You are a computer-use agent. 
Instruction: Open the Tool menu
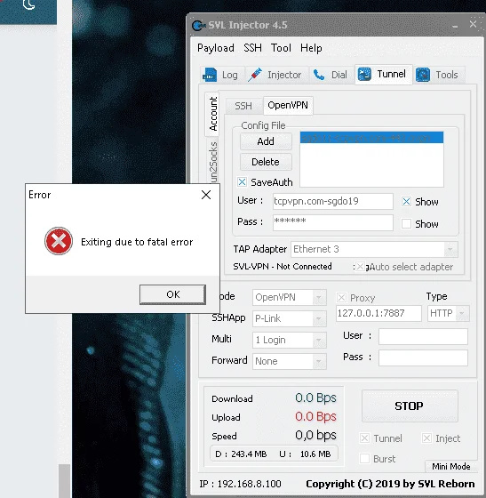(x=281, y=48)
